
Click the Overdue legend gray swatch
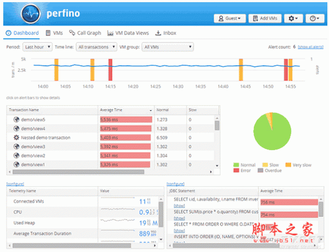coord(260,170)
